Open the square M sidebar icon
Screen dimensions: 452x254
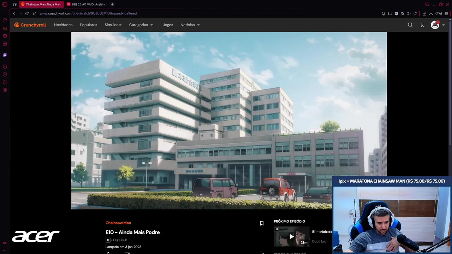(5, 44)
